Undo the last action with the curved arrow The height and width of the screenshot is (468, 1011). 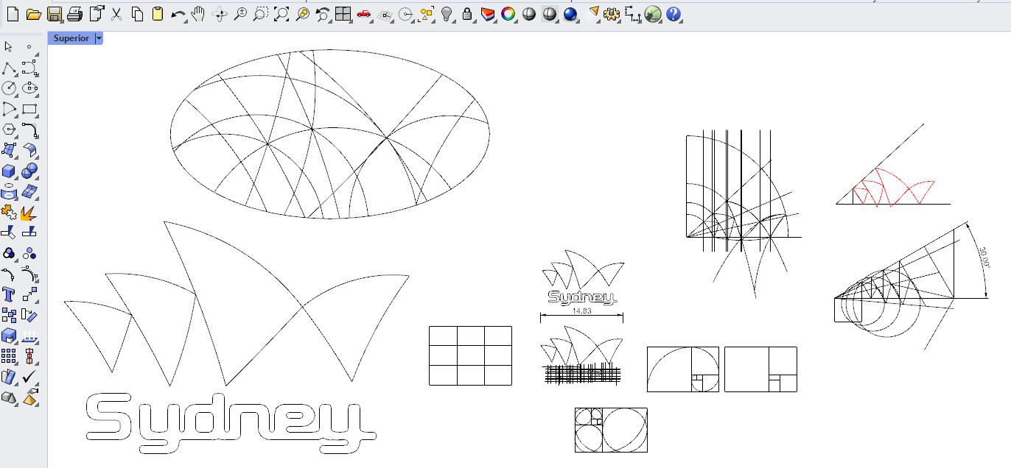click(178, 14)
